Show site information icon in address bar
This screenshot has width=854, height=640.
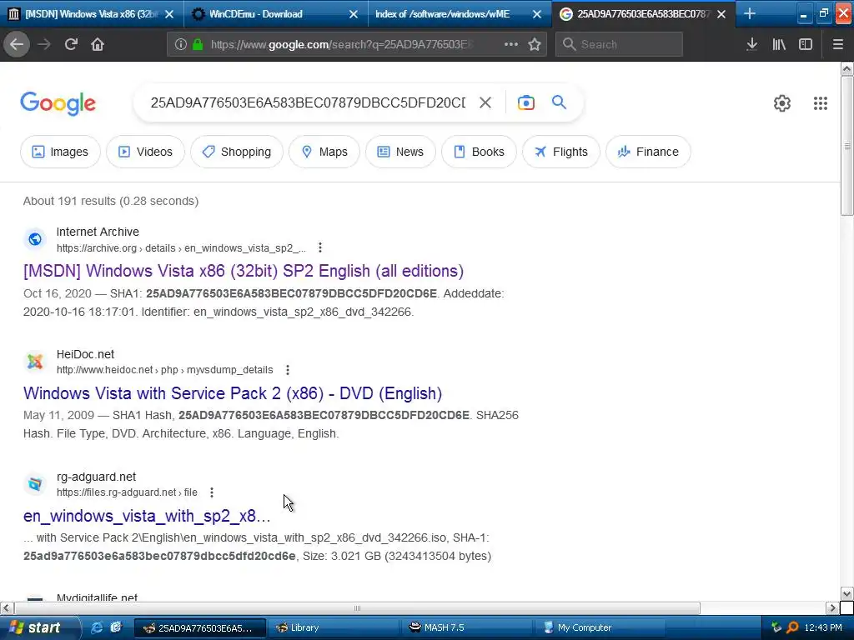pyautogui.click(x=180, y=44)
